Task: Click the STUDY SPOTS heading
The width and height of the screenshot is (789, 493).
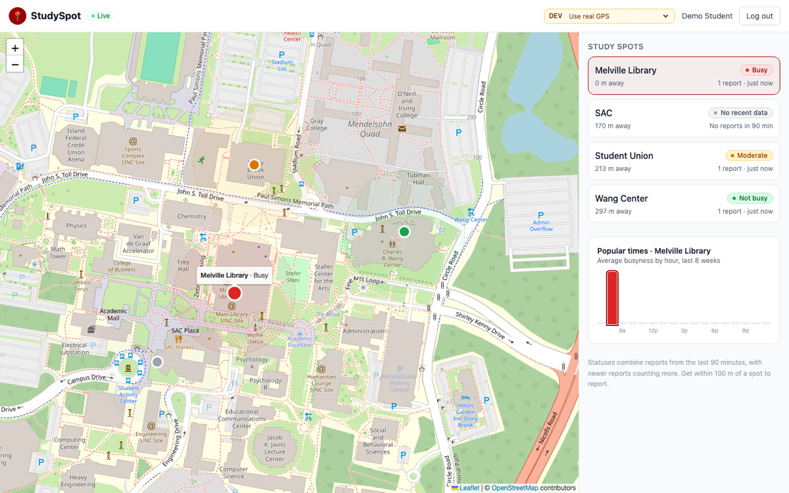Action: point(615,47)
